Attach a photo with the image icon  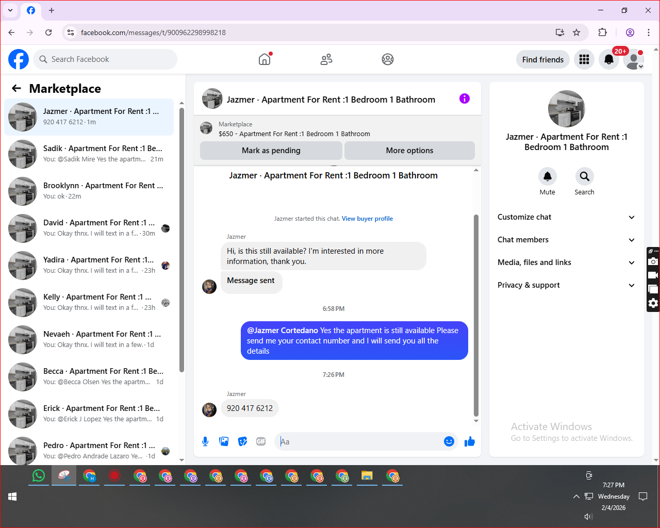pos(224,441)
